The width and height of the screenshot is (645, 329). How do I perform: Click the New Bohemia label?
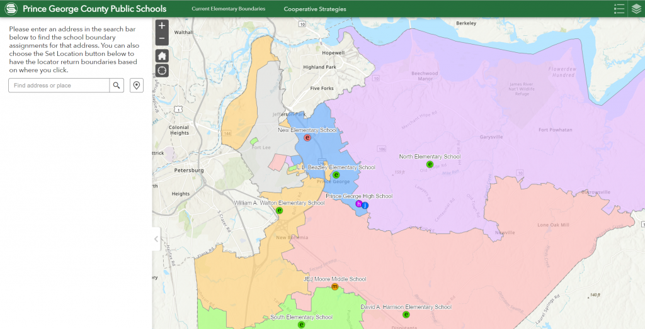click(x=292, y=237)
